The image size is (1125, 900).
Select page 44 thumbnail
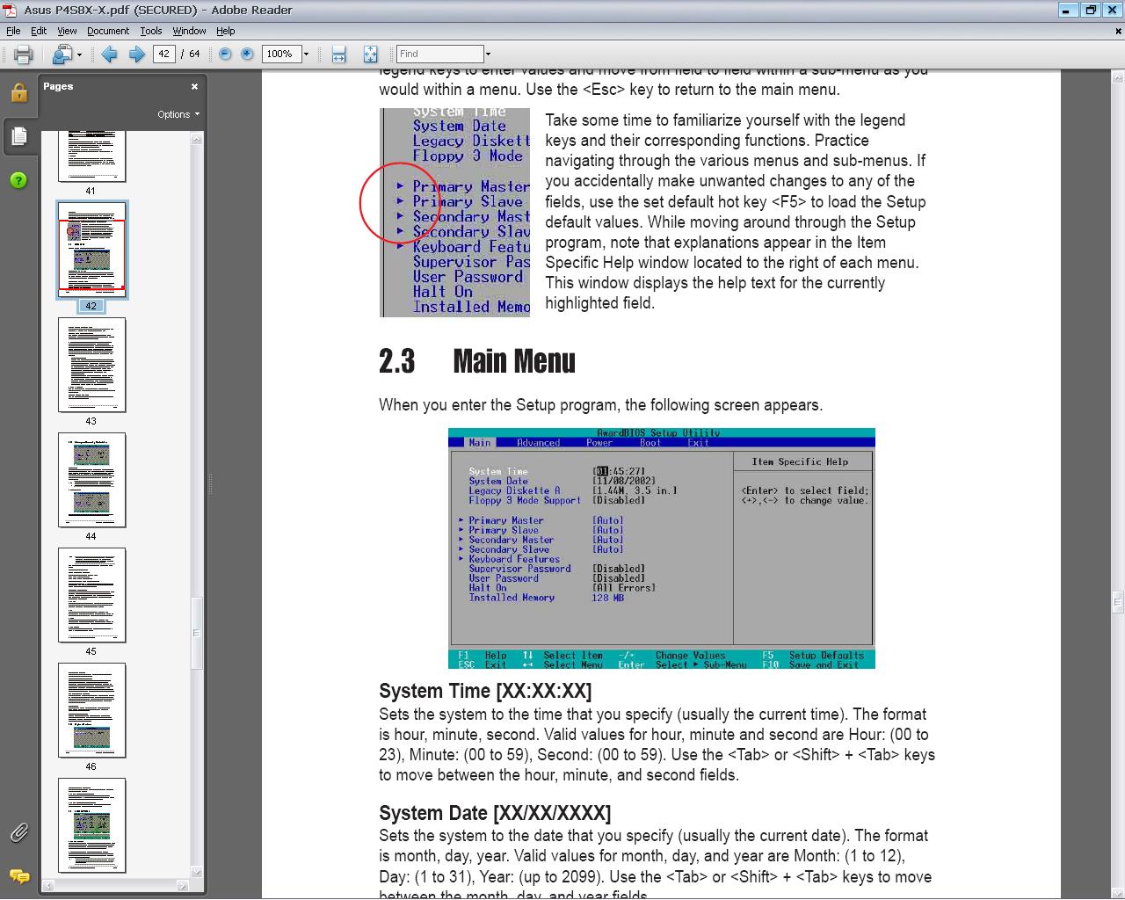[91, 480]
